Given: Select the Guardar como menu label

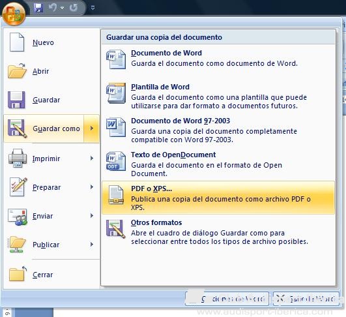Looking at the screenshot, I should tap(56, 128).
